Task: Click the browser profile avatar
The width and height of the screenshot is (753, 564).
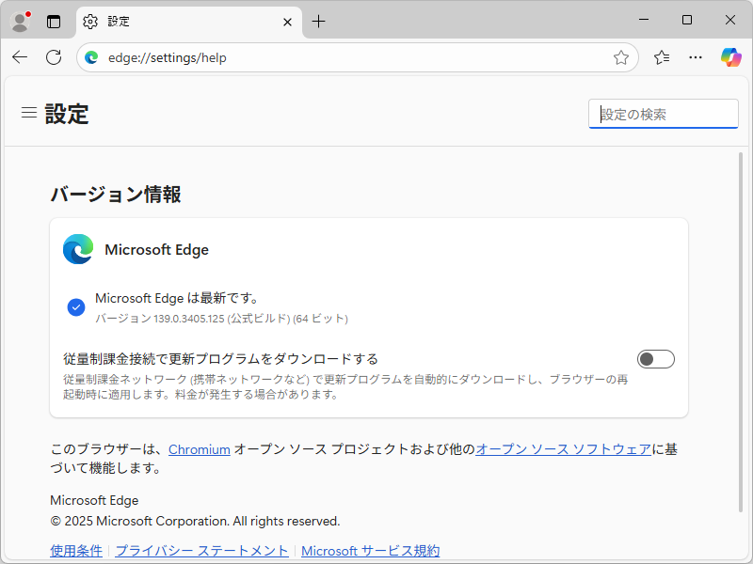Action: [20, 20]
